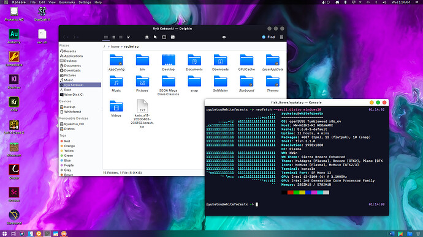423x237 pixels.
Task: Toggle hidden files eye icon in Dolphin
Action: tap(224, 37)
